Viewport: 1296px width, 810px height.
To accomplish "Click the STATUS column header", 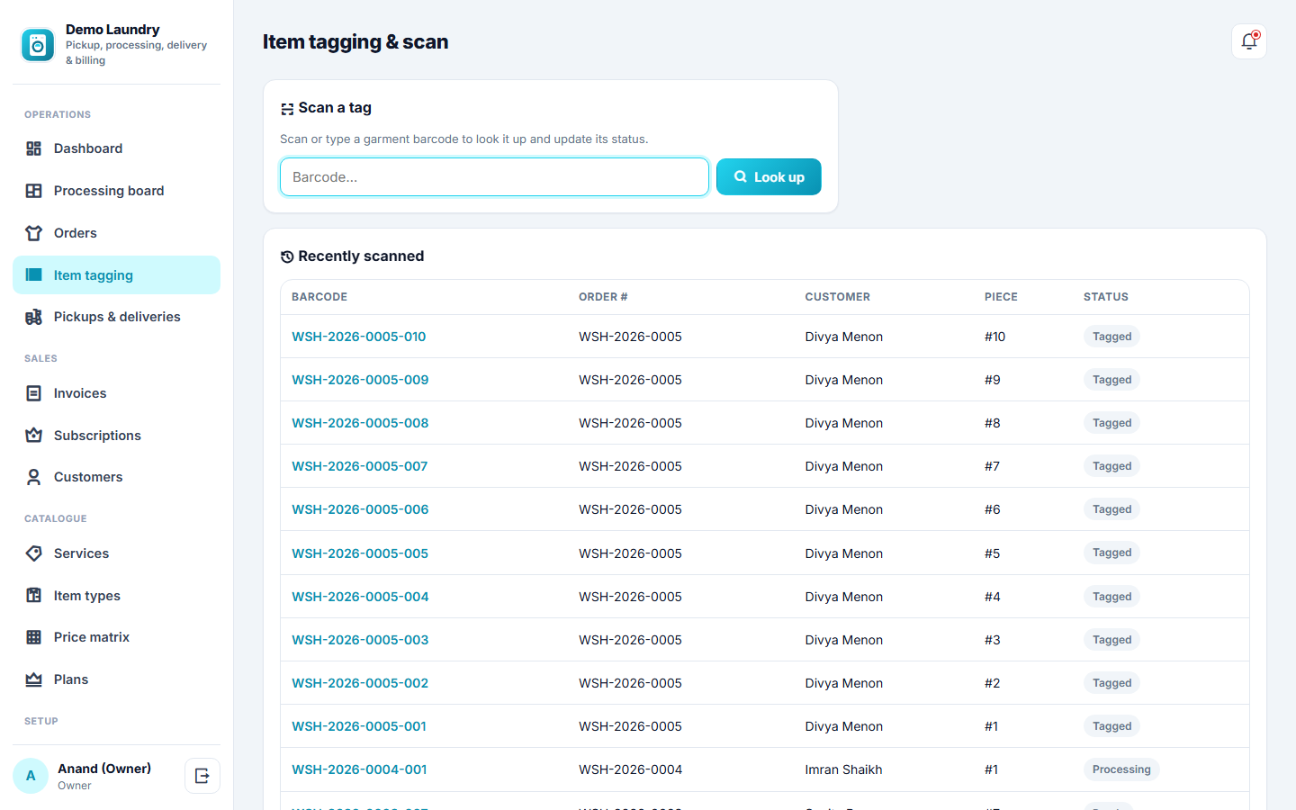I will pos(1106,297).
